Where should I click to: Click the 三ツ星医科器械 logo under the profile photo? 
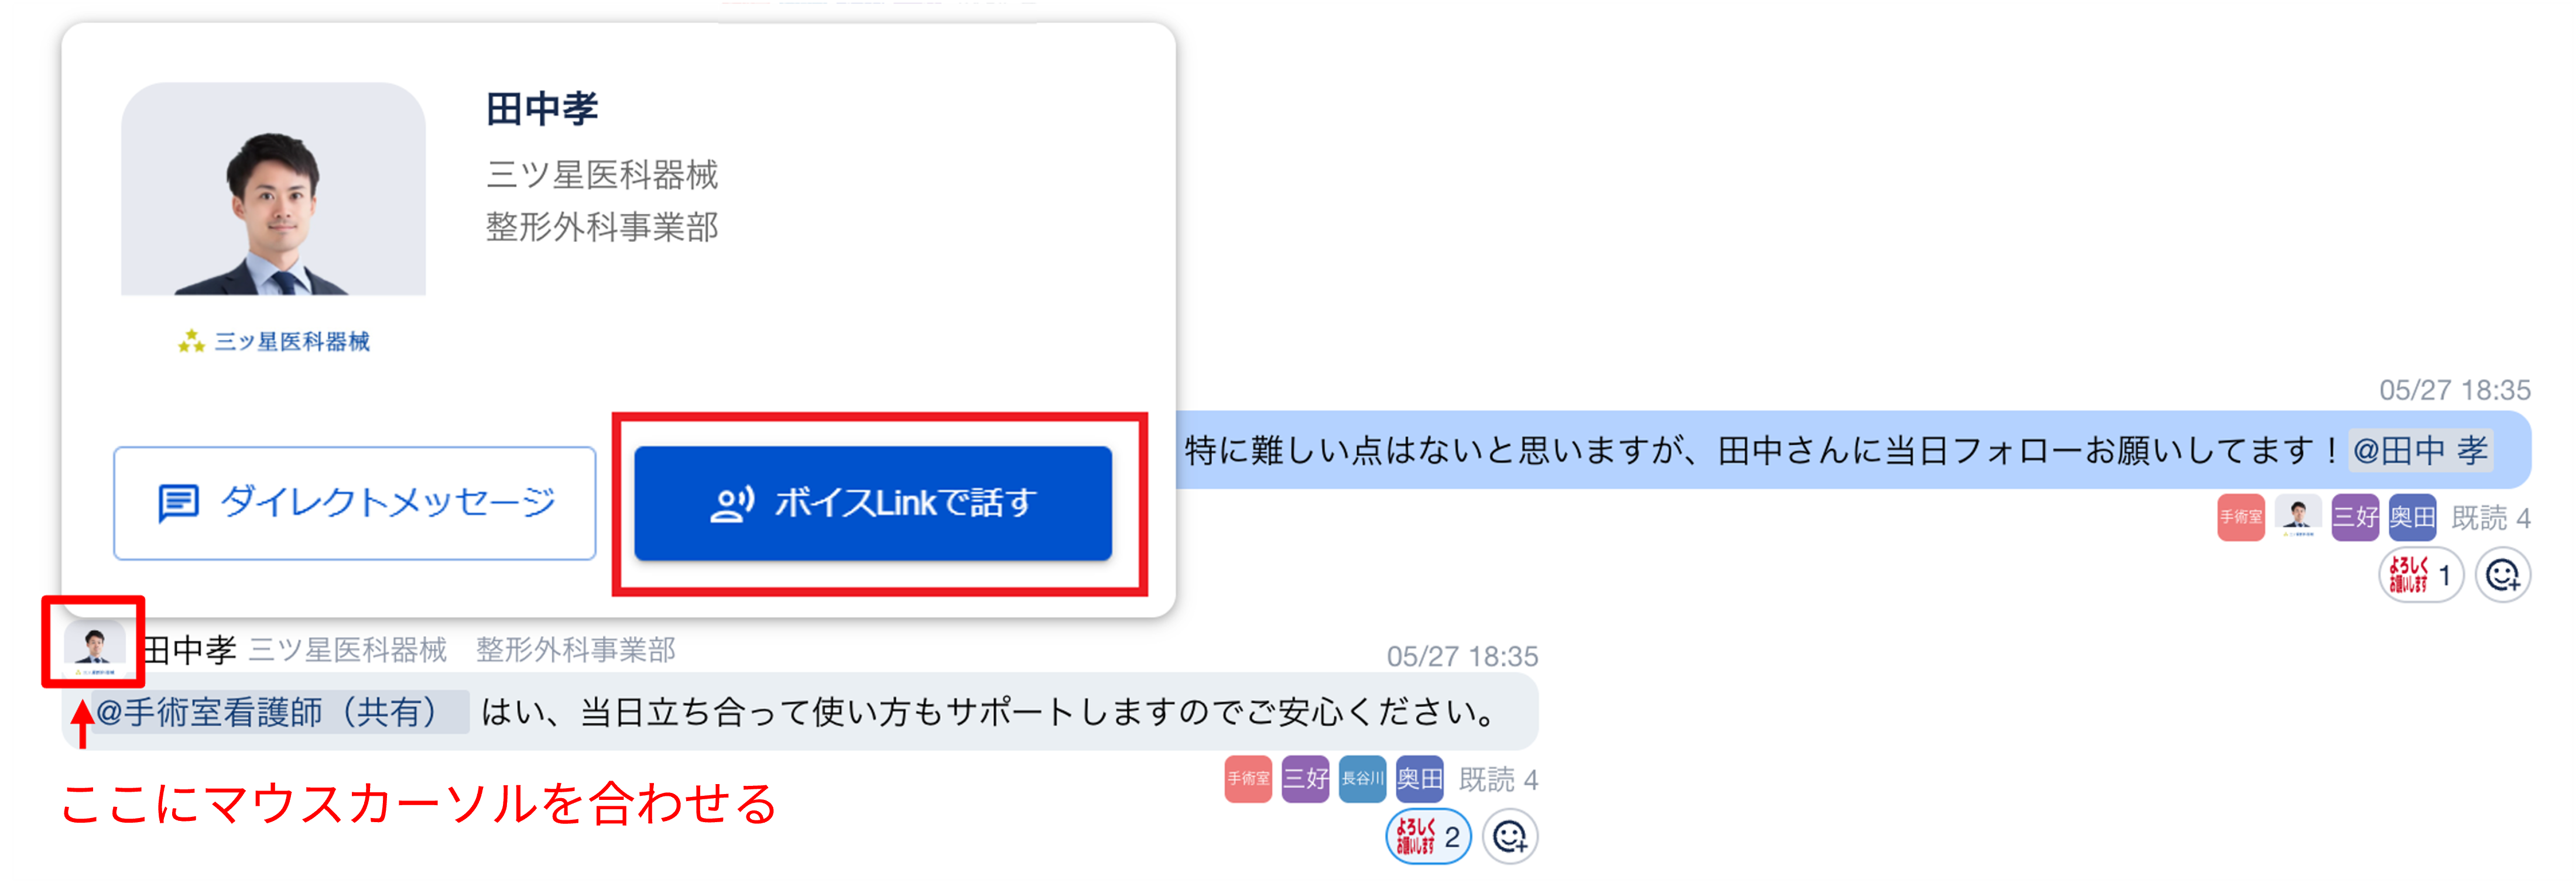pyautogui.click(x=273, y=342)
